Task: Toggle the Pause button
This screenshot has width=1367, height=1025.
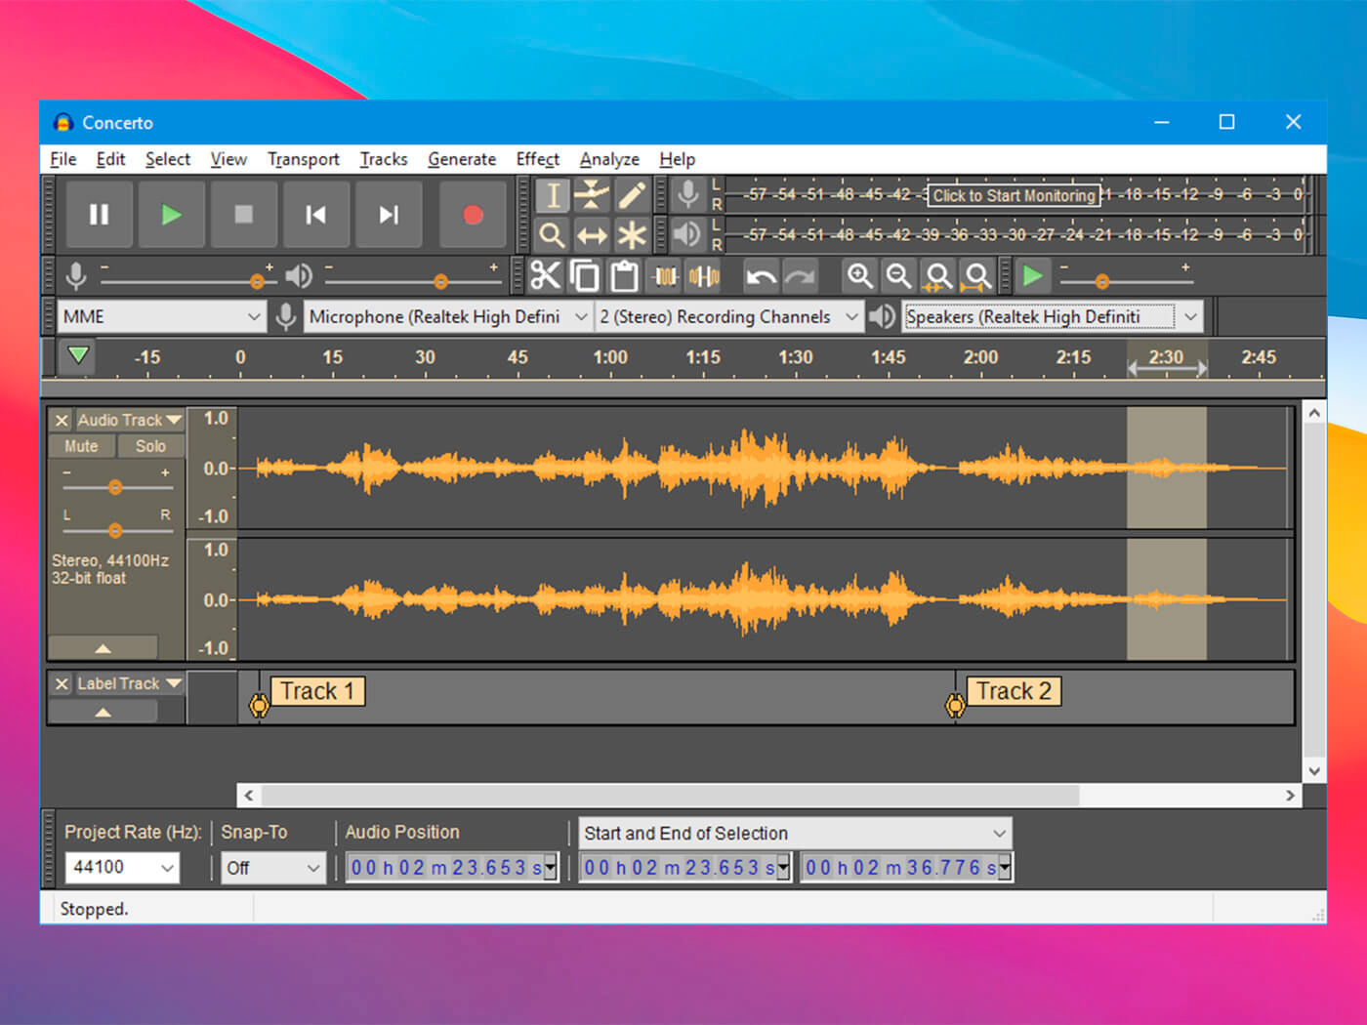Action: pyautogui.click(x=100, y=215)
